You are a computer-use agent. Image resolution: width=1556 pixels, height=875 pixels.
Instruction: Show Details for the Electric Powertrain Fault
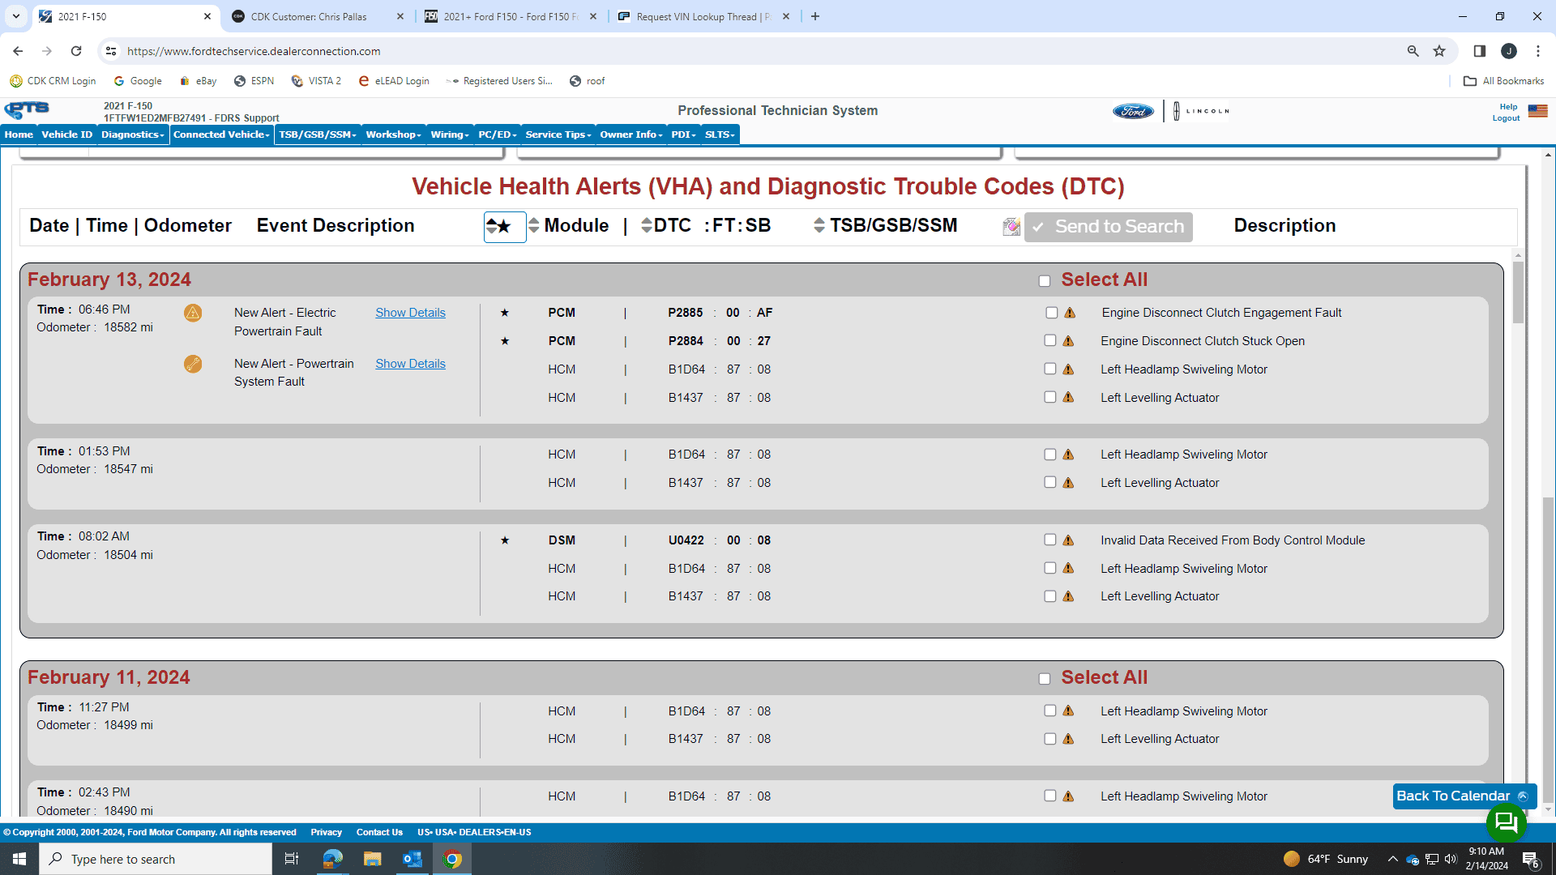pyautogui.click(x=410, y=313)
